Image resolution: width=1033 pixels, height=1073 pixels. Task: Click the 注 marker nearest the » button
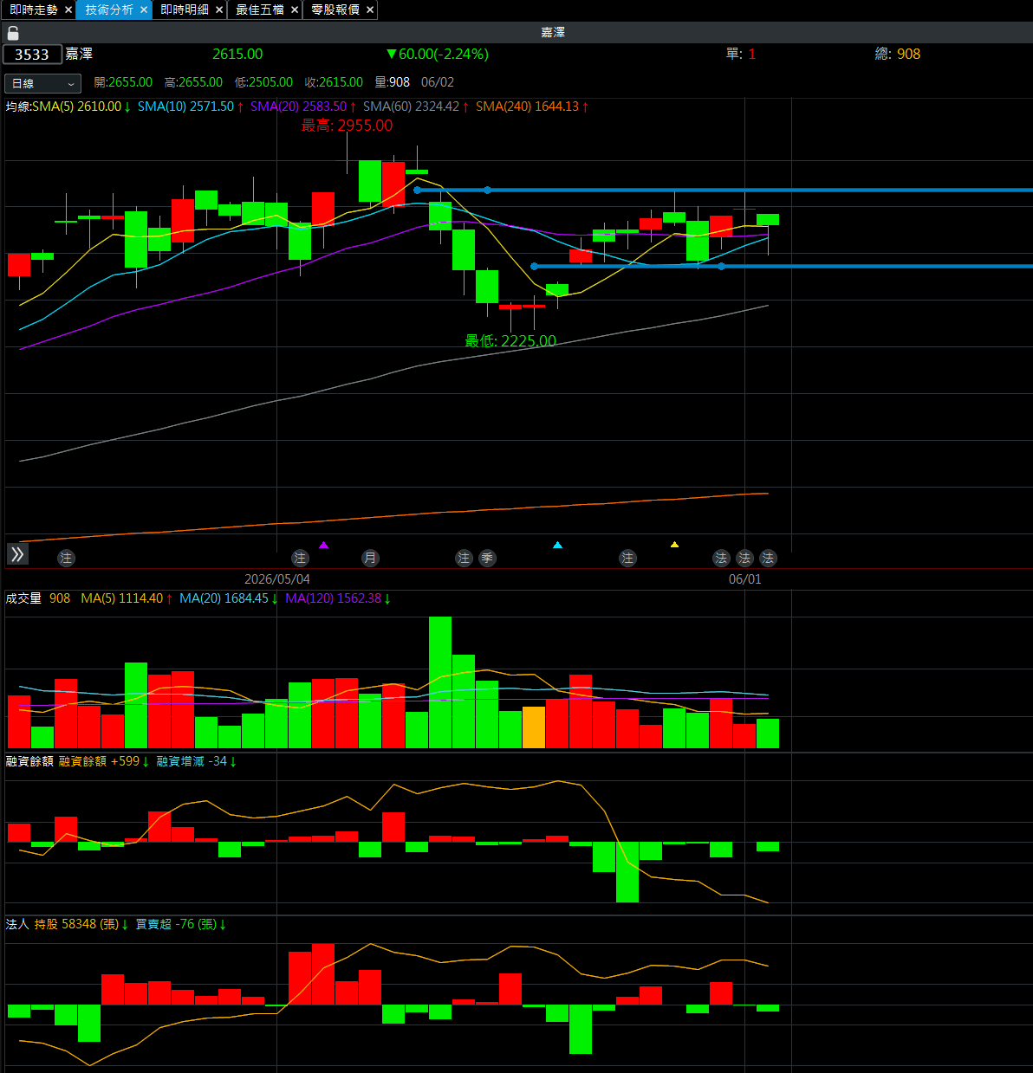pyautogui.click(x=66, y=559)
